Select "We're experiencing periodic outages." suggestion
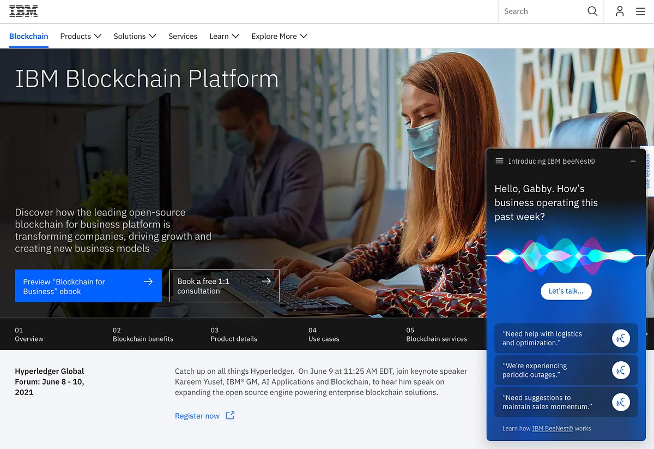 (566, 370)
